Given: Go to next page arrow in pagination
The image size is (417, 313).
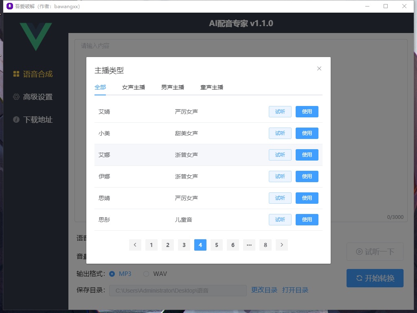Looking at the screenshot, I should click(282, 245).
